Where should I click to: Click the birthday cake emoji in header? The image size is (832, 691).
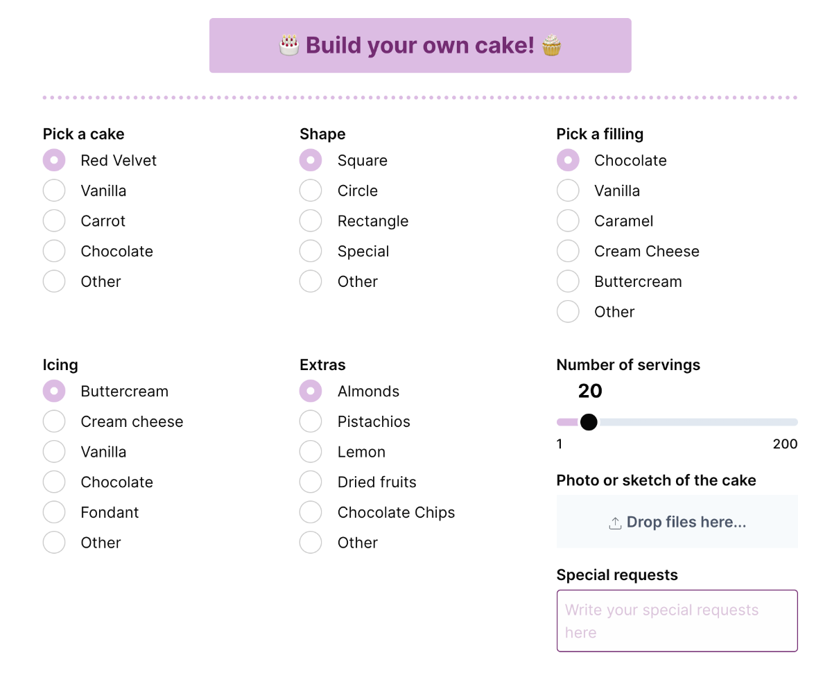(x=289, y=45)
